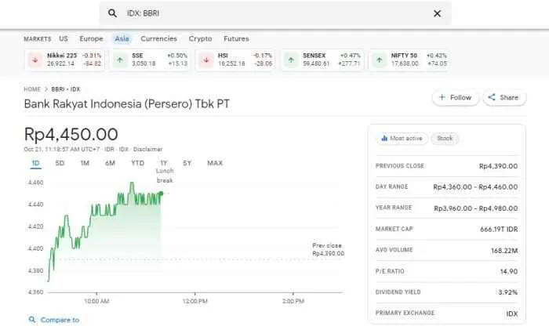
Task: Click the NIFTY 50 up-arrow icon
Action: click(379, 60)
